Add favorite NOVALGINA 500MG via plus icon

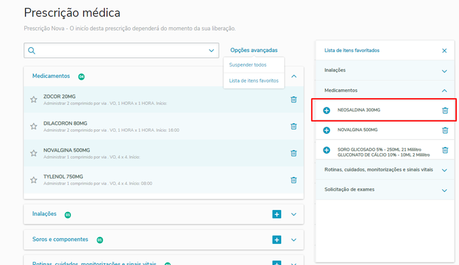click(x=326, y=130)
